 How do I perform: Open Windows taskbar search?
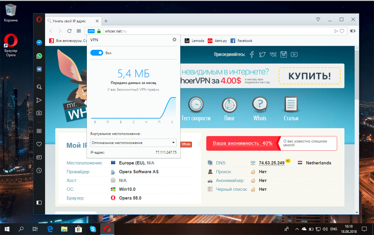[21, 229]
